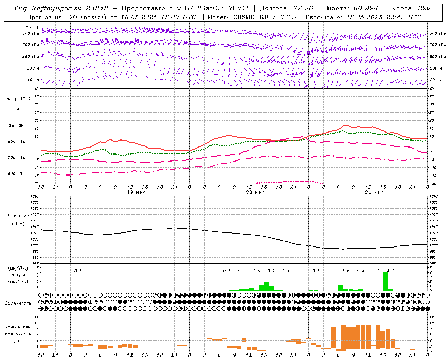The height and width of the screenshot is (358, 448).
Task: Click the 700 гПа temperature legend entry
Action: 16,158
